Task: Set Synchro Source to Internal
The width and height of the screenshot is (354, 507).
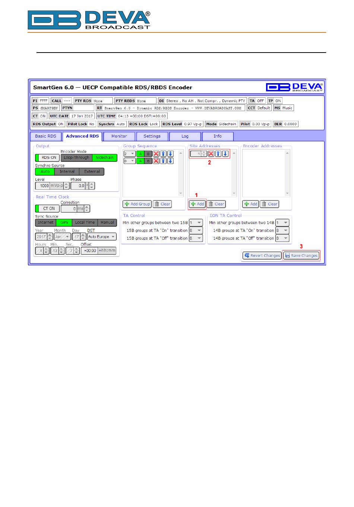Action: pos(67,171)
